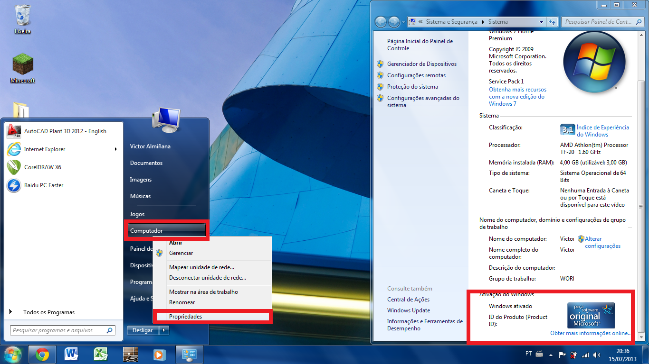Go to Página Inicial do Painel de Controle

[420, 45]
